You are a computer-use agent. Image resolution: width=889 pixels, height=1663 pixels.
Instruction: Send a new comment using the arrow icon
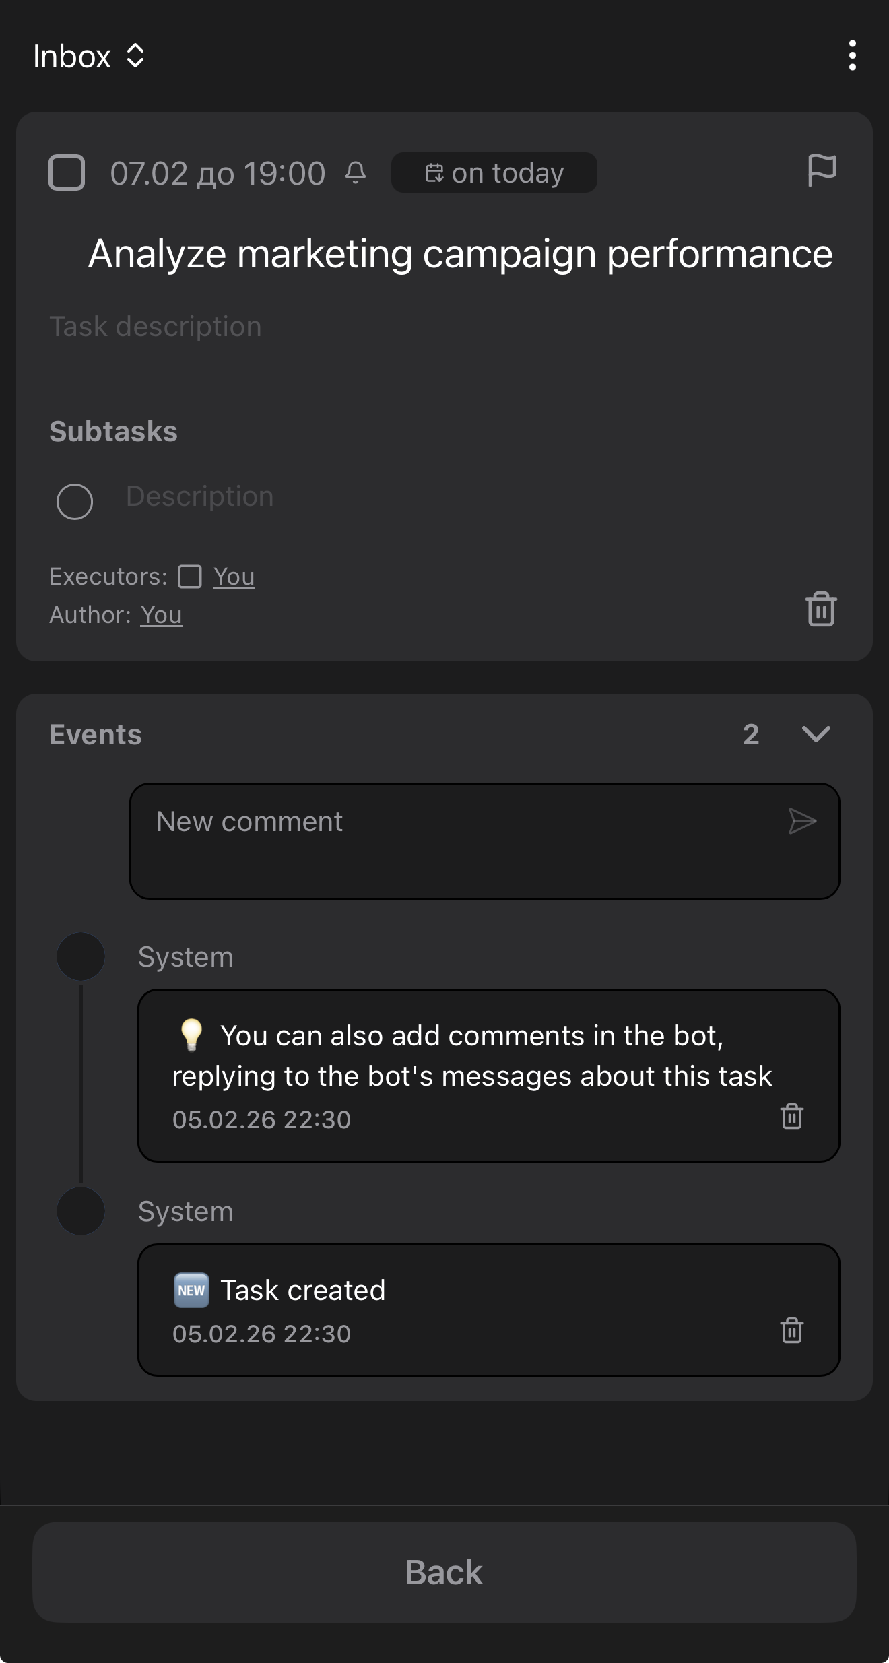(x=803, y=822)
